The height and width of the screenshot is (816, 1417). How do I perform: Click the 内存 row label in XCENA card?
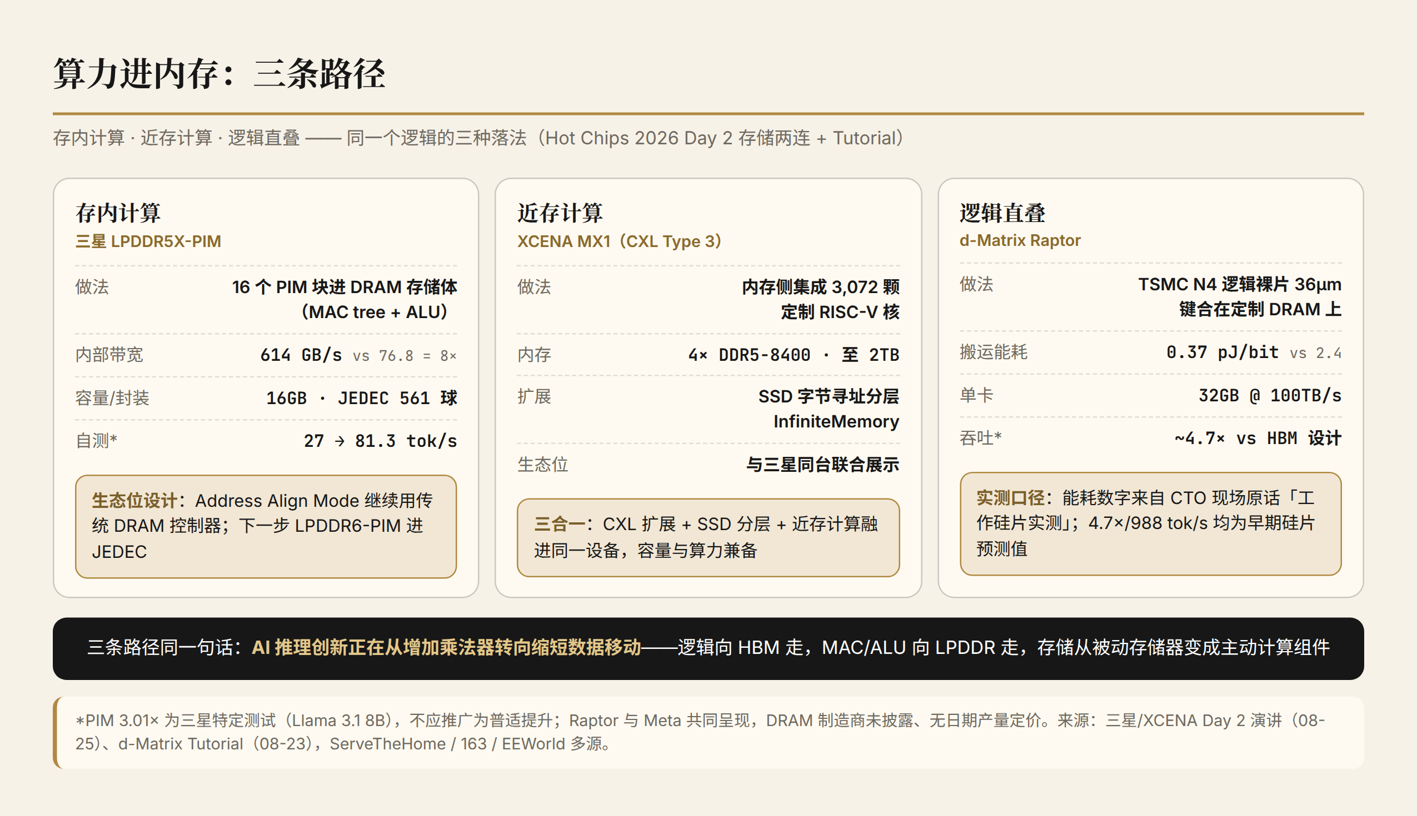coord(534,355)
